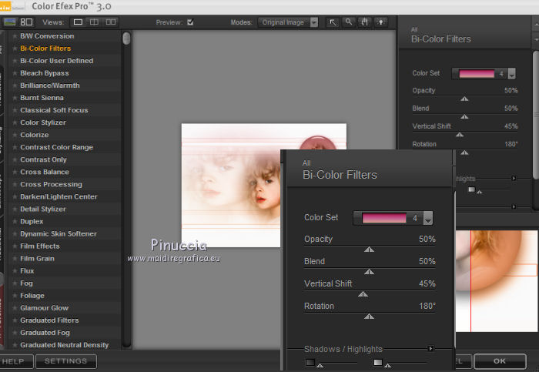The height and width of the screenshot is (372, 539).
Task: Switch to the filter list layout icon
Action: [26, 22]
